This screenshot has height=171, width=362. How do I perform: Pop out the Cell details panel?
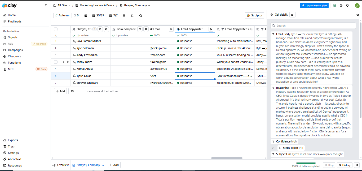coord(292,15)
